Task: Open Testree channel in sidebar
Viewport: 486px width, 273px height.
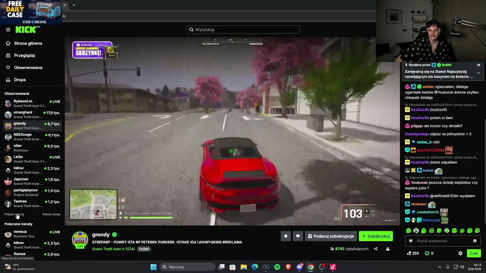Action: 32,204
